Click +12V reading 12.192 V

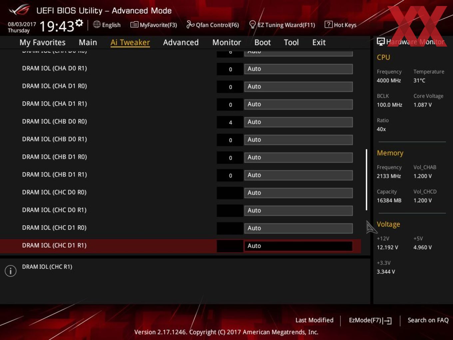387,247
